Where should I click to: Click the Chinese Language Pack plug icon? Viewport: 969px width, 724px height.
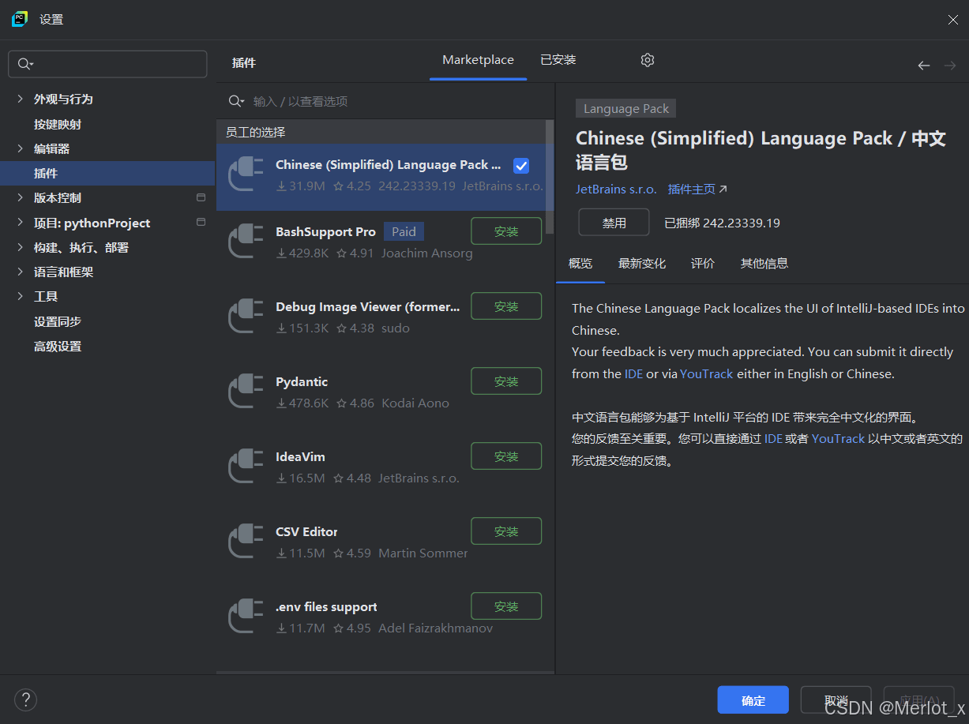click(x=246, y=175)
